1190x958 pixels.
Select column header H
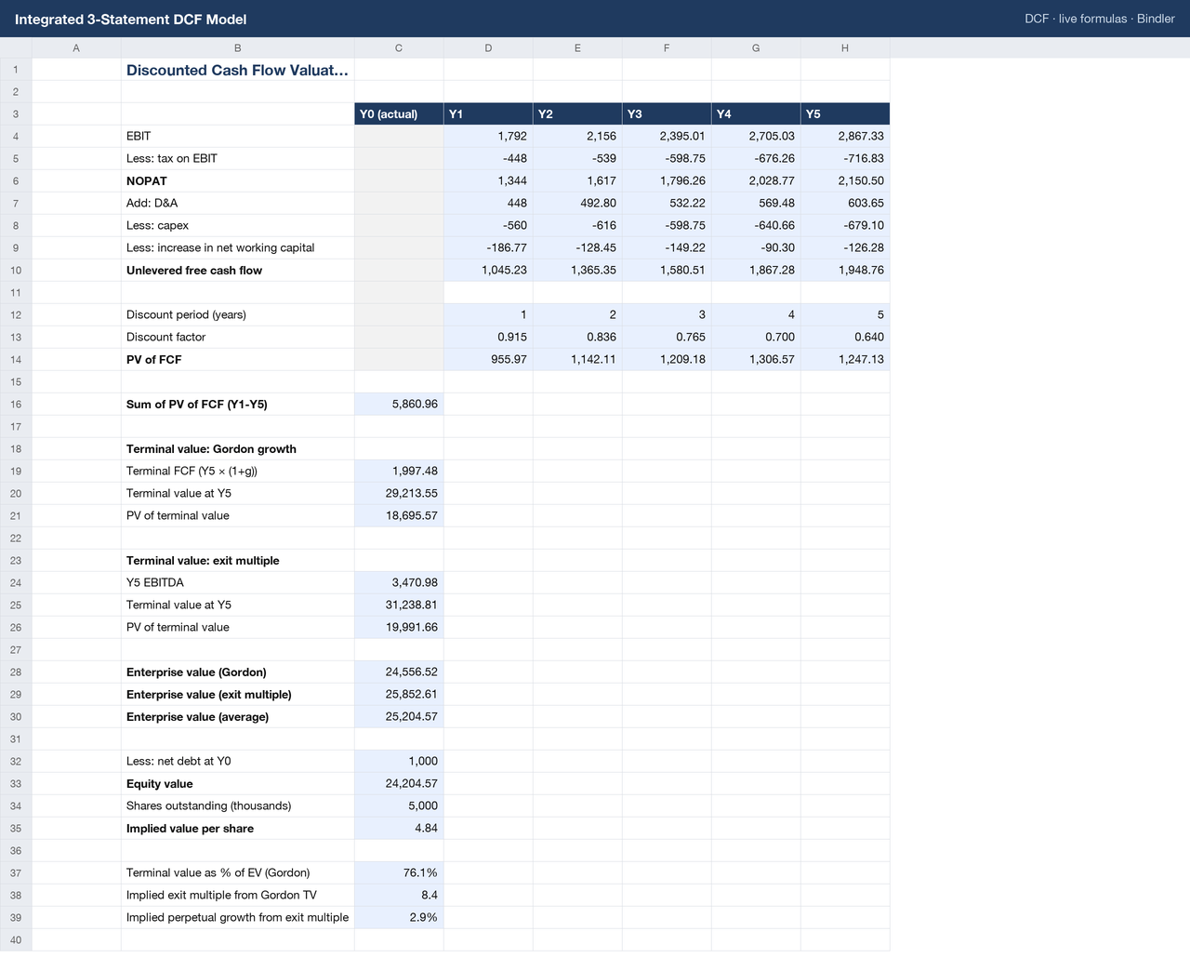click(845, 47)
